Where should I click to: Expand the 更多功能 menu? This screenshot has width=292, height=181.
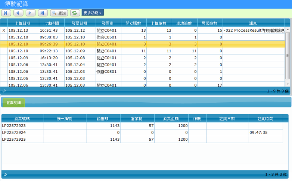pyautogui.click(x=92, y=13)
